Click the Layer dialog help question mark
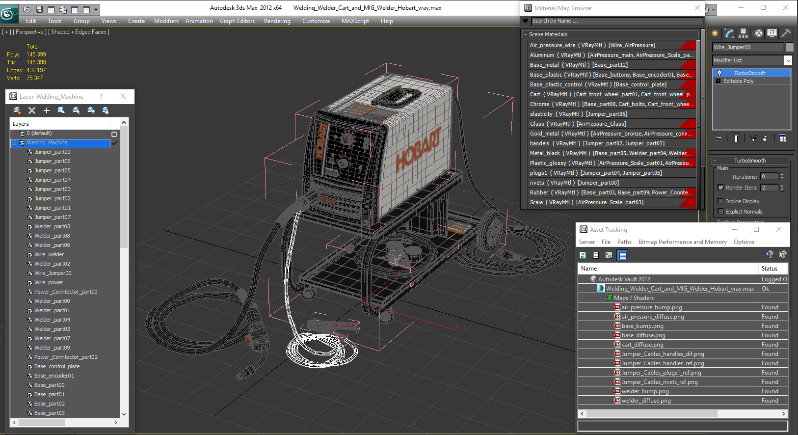Viewport: 798px width, 435px height. (101, 97)
